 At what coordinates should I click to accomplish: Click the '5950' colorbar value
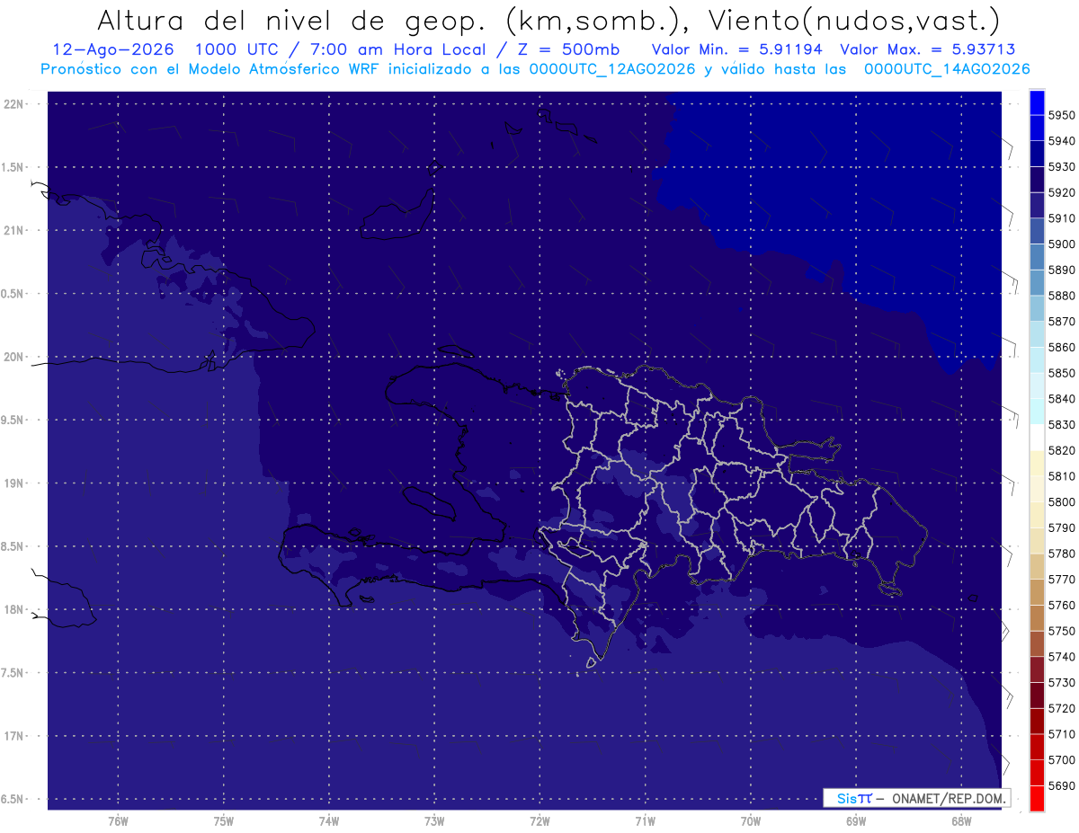click(1062, 116)
